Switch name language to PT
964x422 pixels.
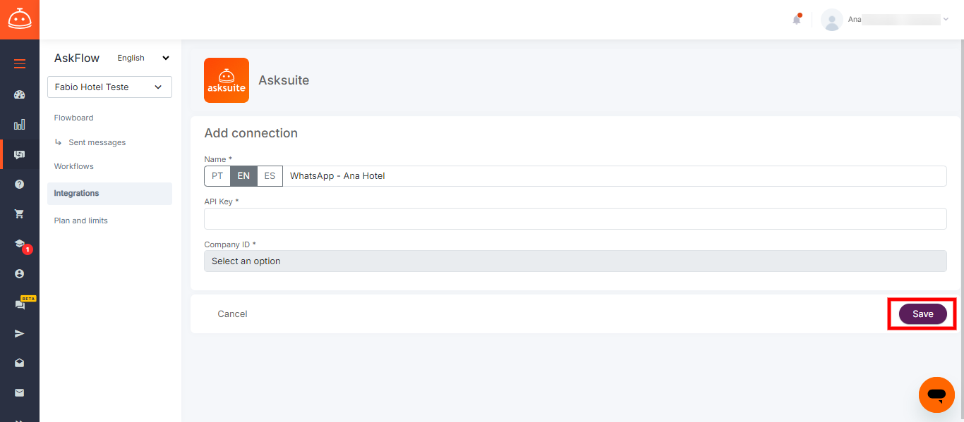(x=217, y=176)
